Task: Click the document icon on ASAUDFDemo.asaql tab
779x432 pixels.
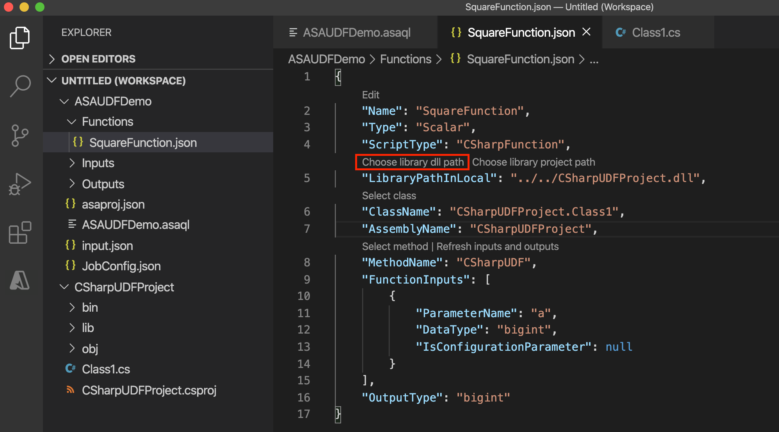Action: pos(294,33)
